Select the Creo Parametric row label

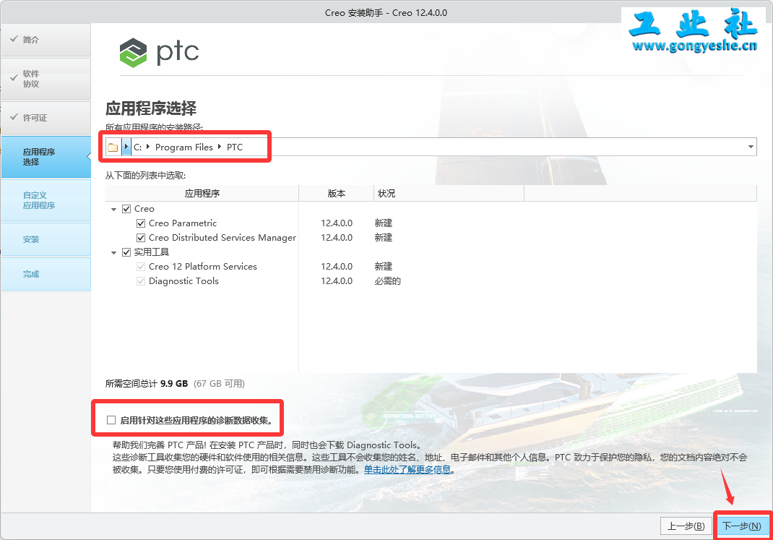(x=182, y=223)
